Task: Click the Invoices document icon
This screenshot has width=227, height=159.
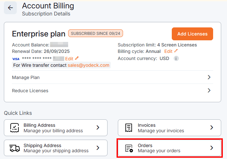Action: (x=129, y=128)
